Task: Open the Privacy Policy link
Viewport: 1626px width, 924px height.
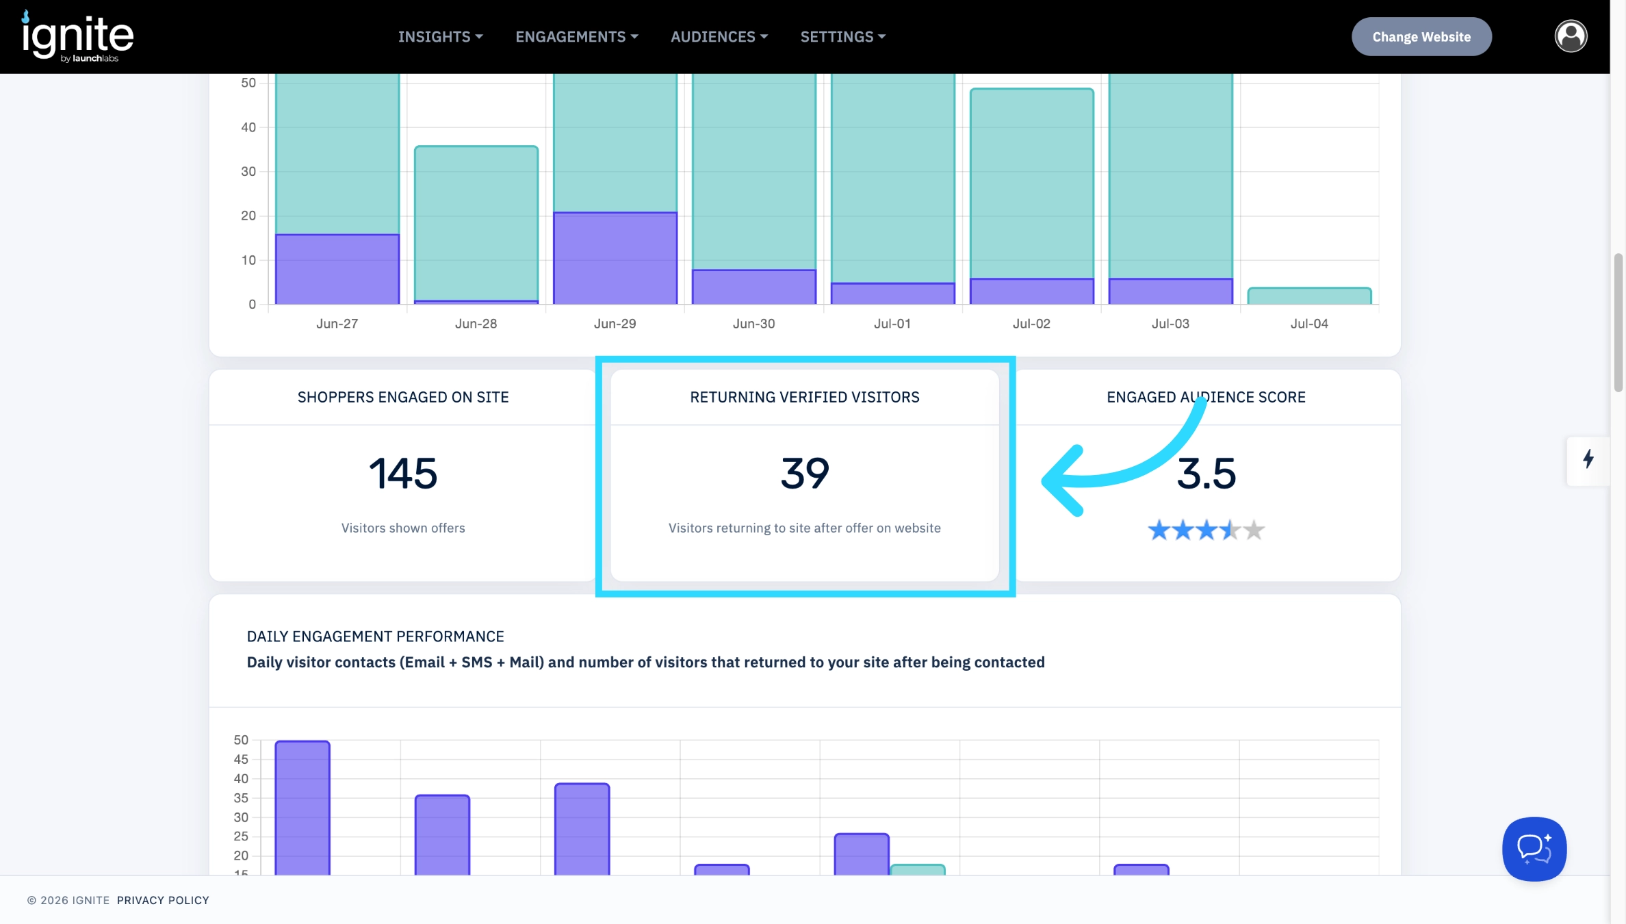Action: click(x=163, y=900)
